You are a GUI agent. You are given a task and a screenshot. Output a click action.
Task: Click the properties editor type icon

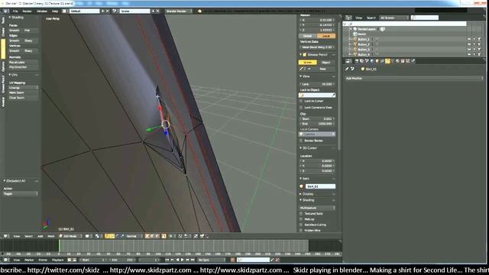[348, 61]
